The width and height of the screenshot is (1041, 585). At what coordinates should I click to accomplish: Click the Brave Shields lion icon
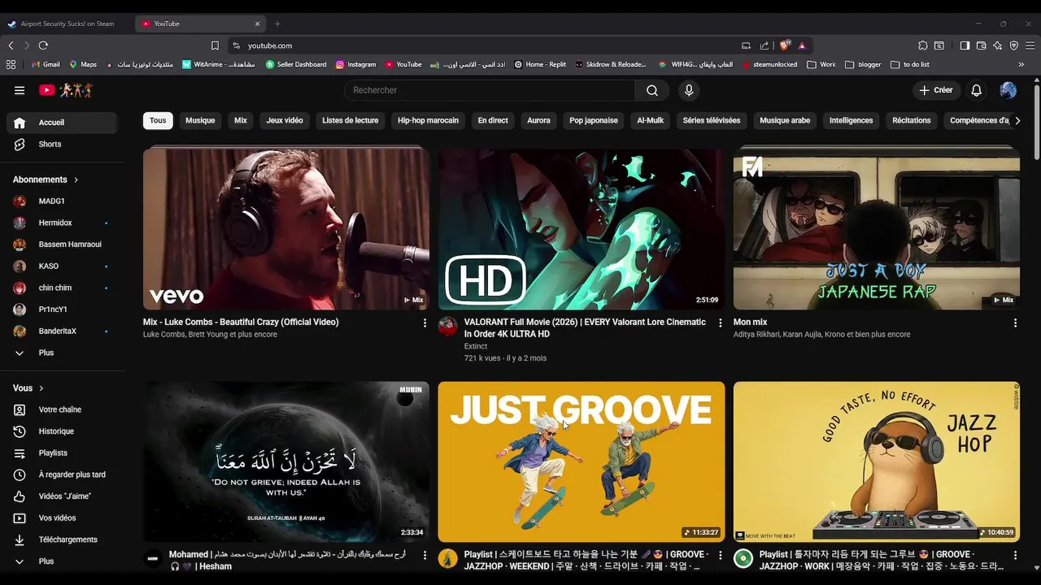click(784, 45)
